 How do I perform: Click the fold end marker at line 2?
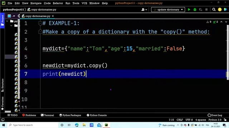point(40,32)
